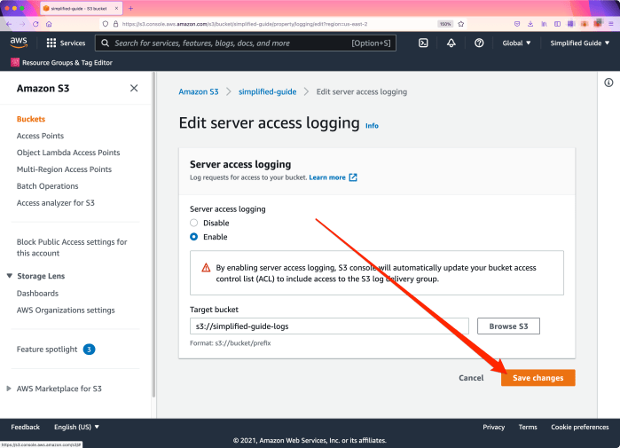The image size is (620, 448).
Task: Open the Pocket save icon in toolbar
Action: 517,24
